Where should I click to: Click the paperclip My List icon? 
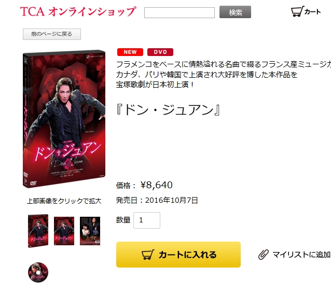click(264, 255)
